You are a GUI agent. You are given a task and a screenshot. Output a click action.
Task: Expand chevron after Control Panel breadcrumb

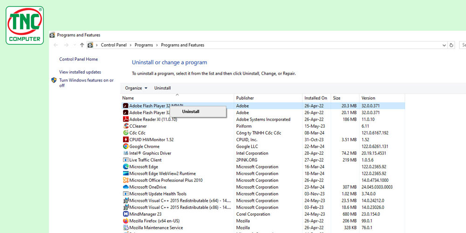click(131, 45)
